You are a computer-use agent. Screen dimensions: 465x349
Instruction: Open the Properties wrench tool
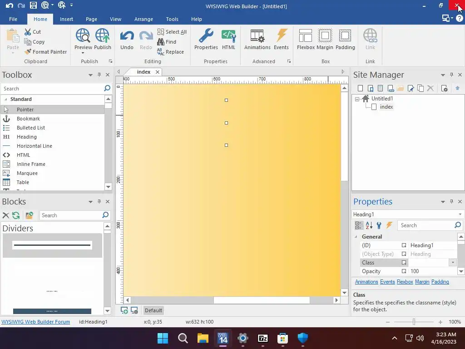click(206, 39)
